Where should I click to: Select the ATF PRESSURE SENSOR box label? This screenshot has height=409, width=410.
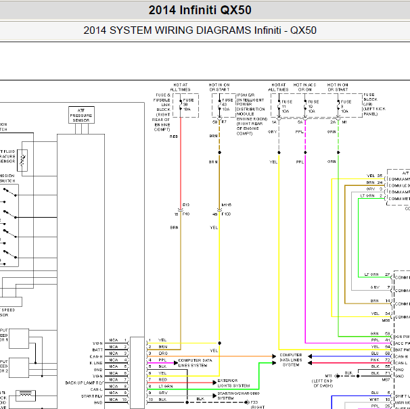[x=81, y=115]
